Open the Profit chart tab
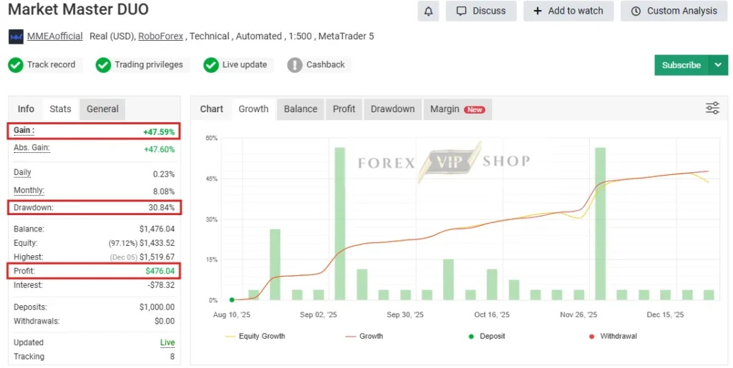The height and width of the screenshot is (368, 733). coord(344,109)
